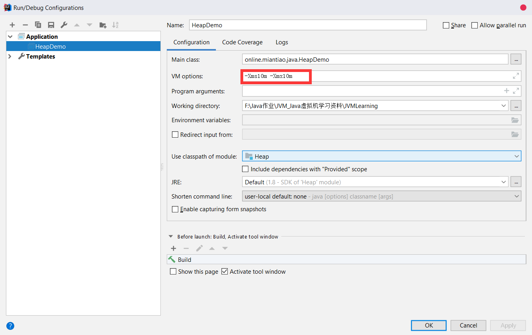The height and width of the screenshot is (335, 532).
Task: Expand the Templates tree node
Action: (x=10, y=56)
